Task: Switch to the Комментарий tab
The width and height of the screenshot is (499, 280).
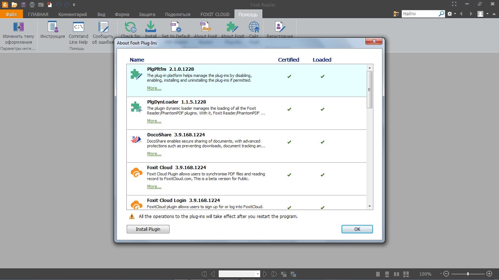Action: (73, 14)
